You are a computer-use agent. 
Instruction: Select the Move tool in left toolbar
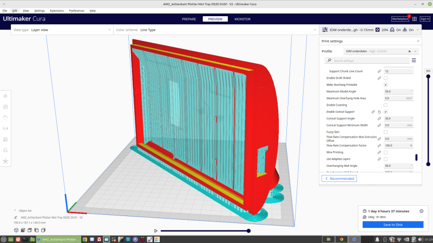[x=5, y=94]
